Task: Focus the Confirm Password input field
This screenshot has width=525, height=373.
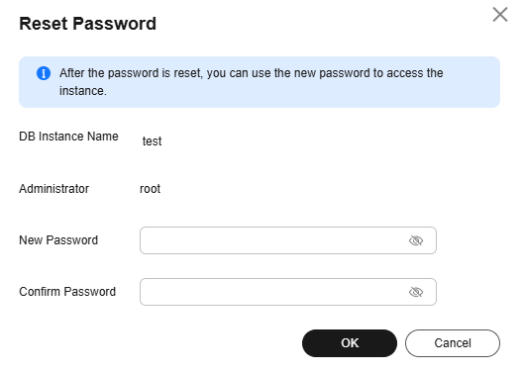Action: click(288, 292)
